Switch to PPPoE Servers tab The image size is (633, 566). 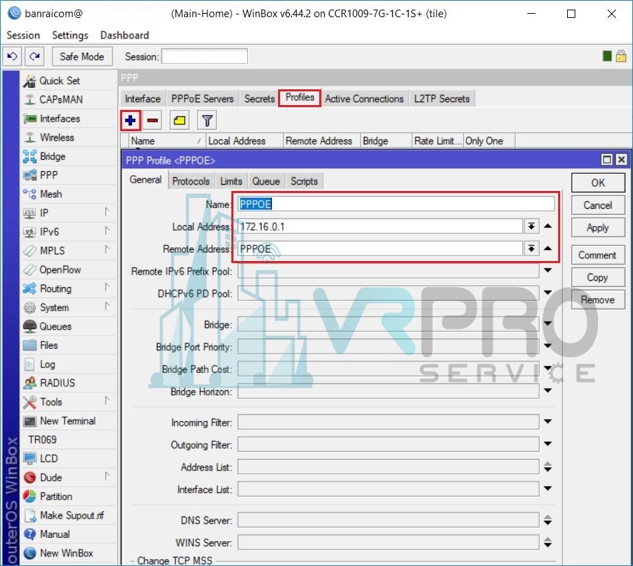203,99
